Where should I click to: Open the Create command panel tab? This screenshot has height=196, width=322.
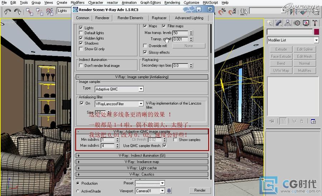tap(270, 23)
